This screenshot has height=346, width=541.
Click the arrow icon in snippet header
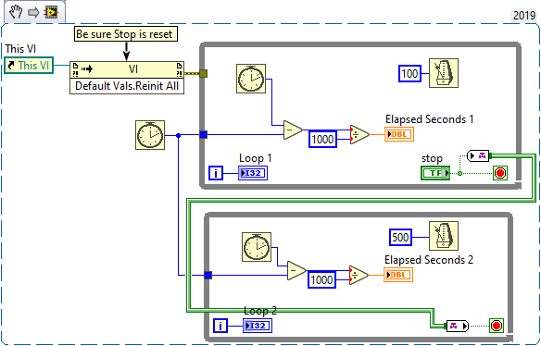point(33,13)
